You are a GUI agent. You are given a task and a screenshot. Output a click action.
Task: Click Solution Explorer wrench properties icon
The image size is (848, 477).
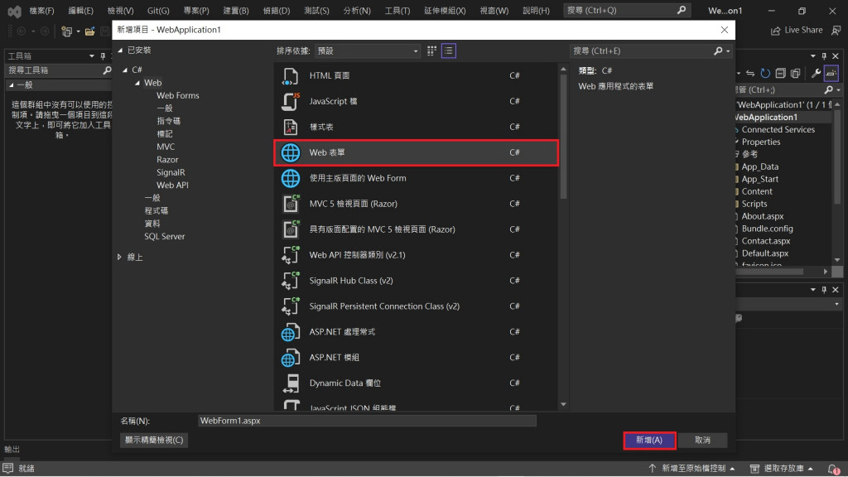point(816,73)
